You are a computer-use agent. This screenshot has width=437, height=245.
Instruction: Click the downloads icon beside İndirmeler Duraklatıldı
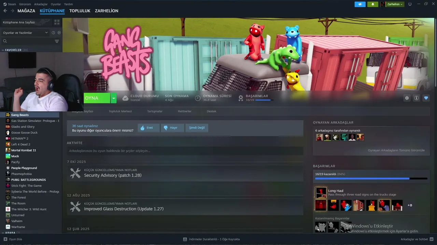pos(185,239)
